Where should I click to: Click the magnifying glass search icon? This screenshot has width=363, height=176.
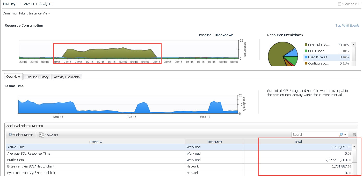tap(341, 135)
